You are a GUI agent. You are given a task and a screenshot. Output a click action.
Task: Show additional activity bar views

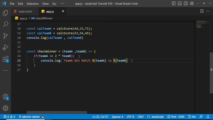coord(5,70)
